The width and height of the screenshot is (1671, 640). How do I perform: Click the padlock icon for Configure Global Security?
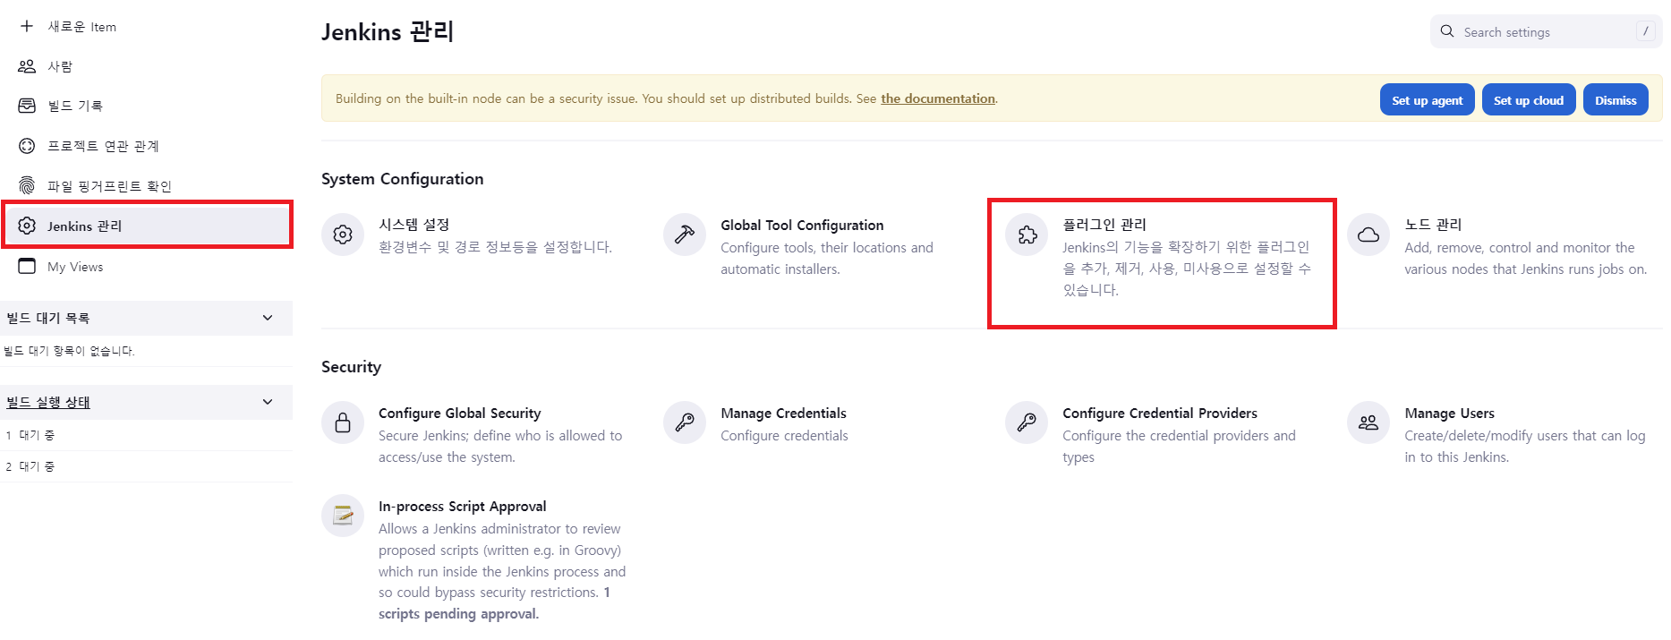coord(343,422)
